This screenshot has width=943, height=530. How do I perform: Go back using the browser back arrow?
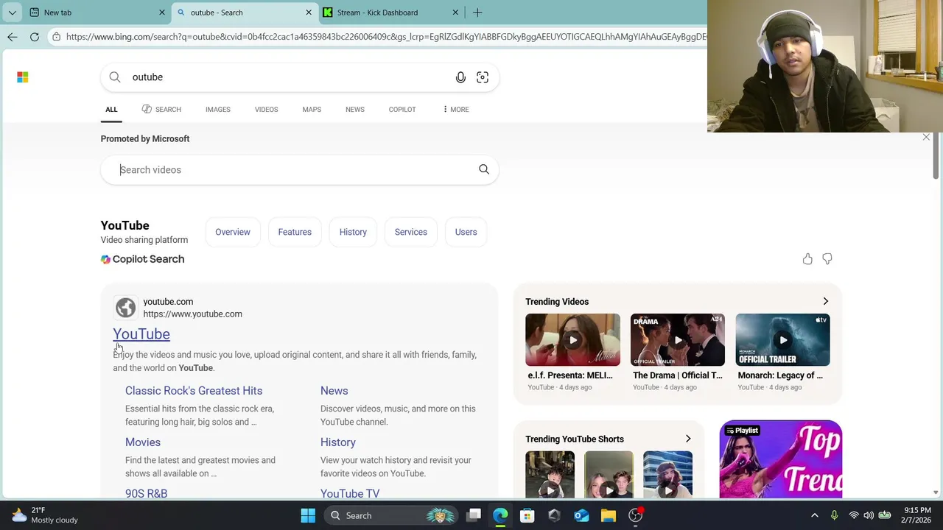(13, 37)
